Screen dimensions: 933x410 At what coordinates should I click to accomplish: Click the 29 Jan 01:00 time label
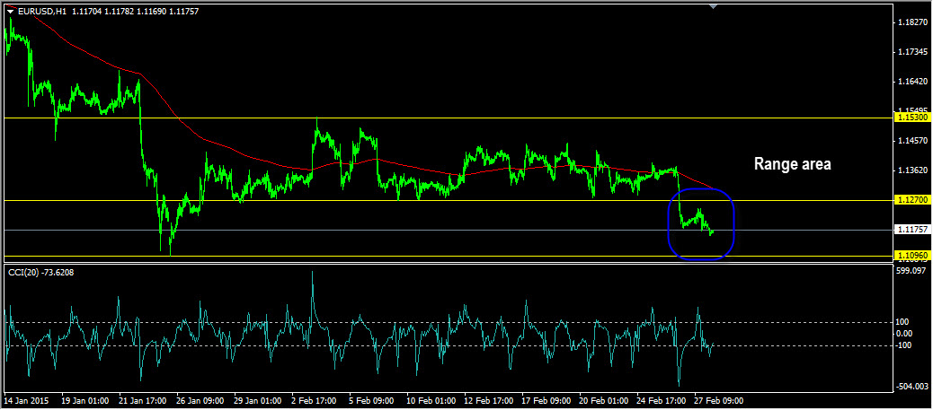[x=257, y=400]
